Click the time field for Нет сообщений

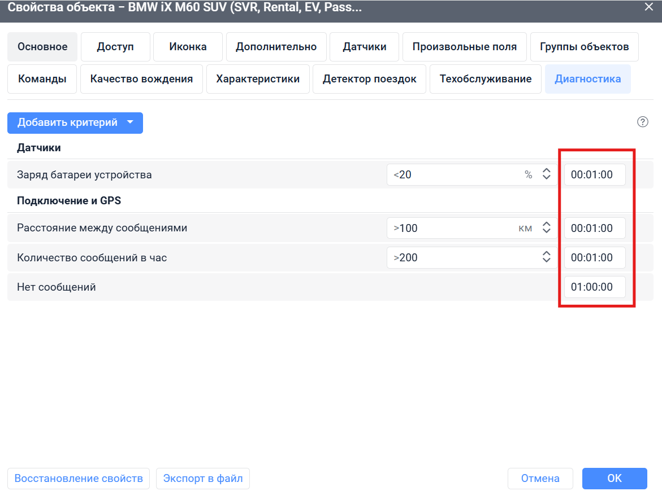click(595, 287)
